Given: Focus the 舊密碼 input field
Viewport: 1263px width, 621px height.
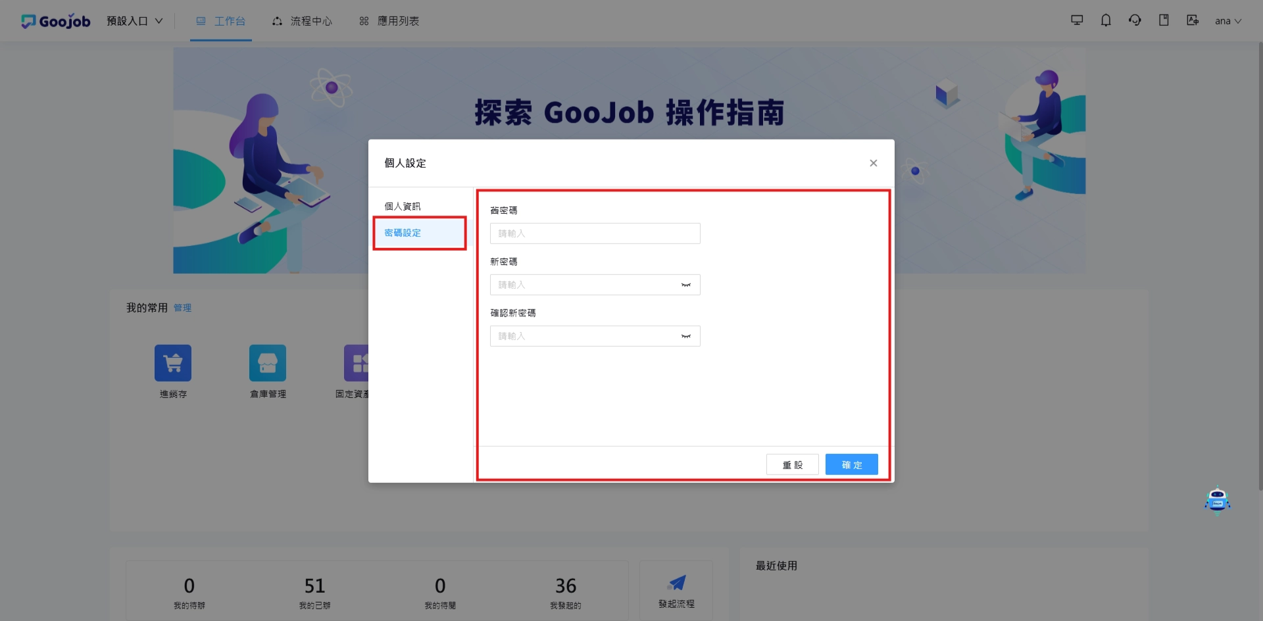Looking at the screenshot, I should [595, 234].
